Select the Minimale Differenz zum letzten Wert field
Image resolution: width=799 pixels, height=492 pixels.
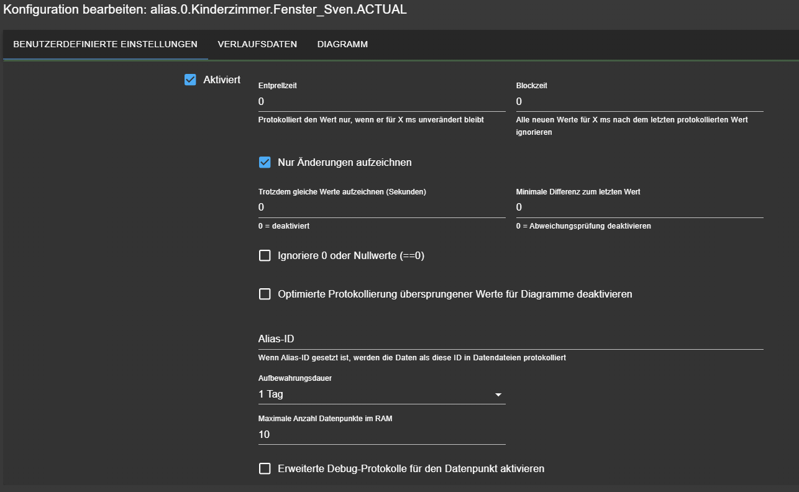coord(639,207)
